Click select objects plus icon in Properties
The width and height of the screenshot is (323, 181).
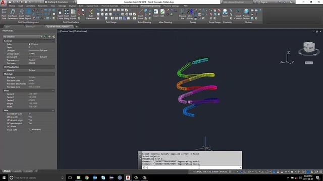[x=49, y=37]
